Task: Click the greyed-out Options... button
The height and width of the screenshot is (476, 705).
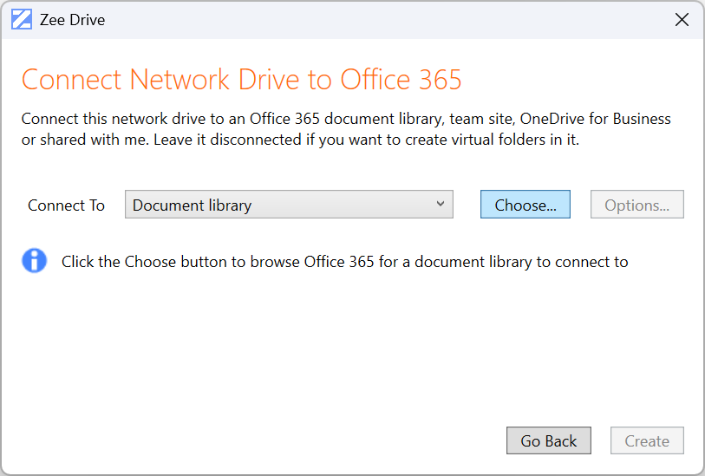Action: point(636,205)
